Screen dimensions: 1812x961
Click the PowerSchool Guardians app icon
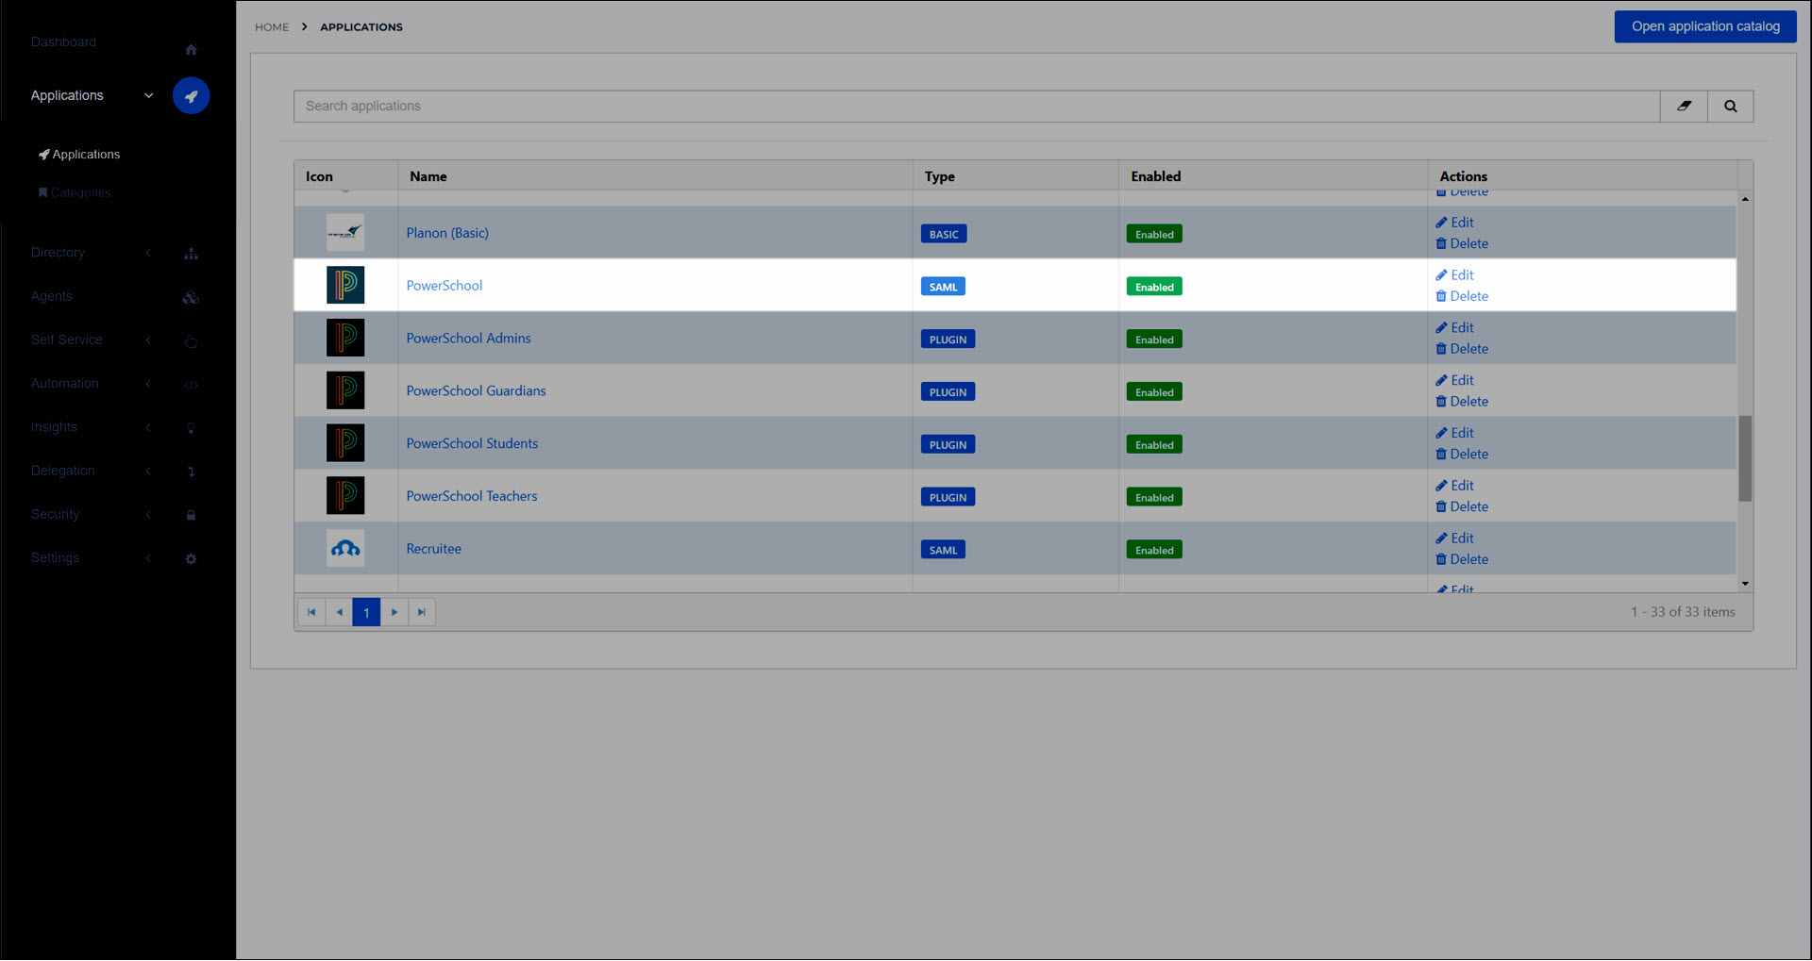[x=345, y=390]
